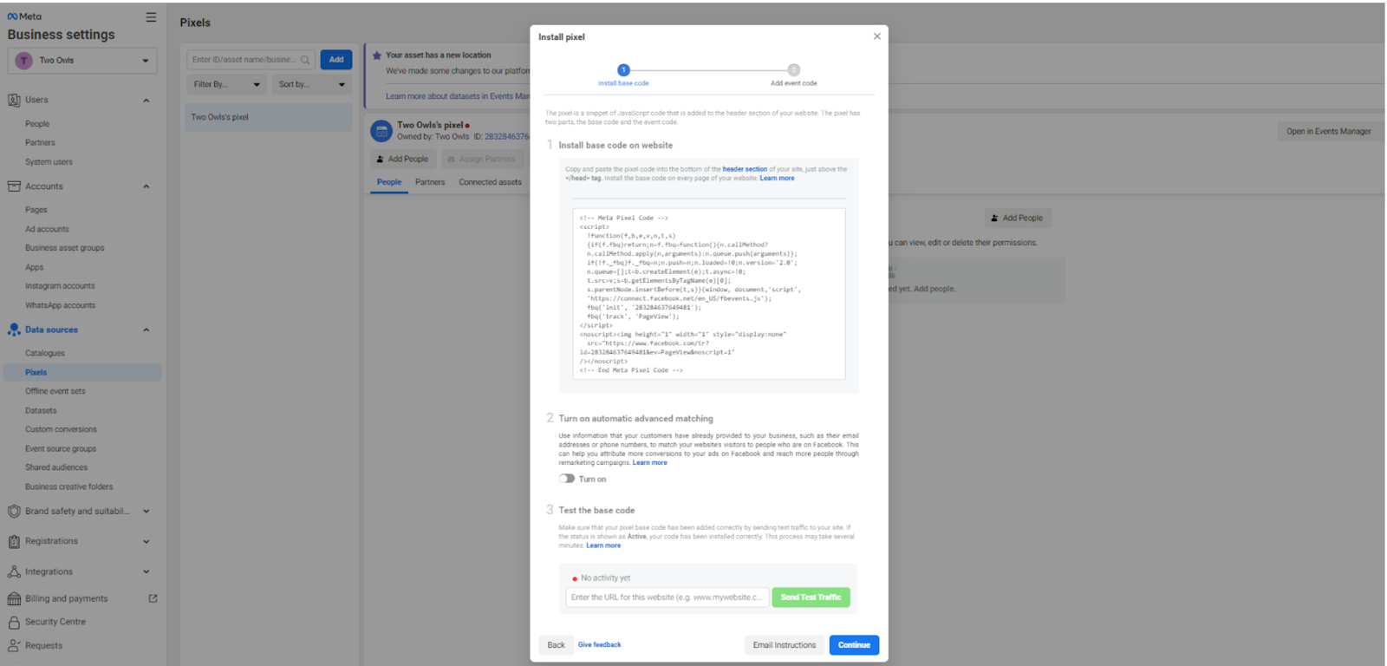Open the Two Owls business account dropdown
This screenshot has height=666, width=1387.
(82, 61)
